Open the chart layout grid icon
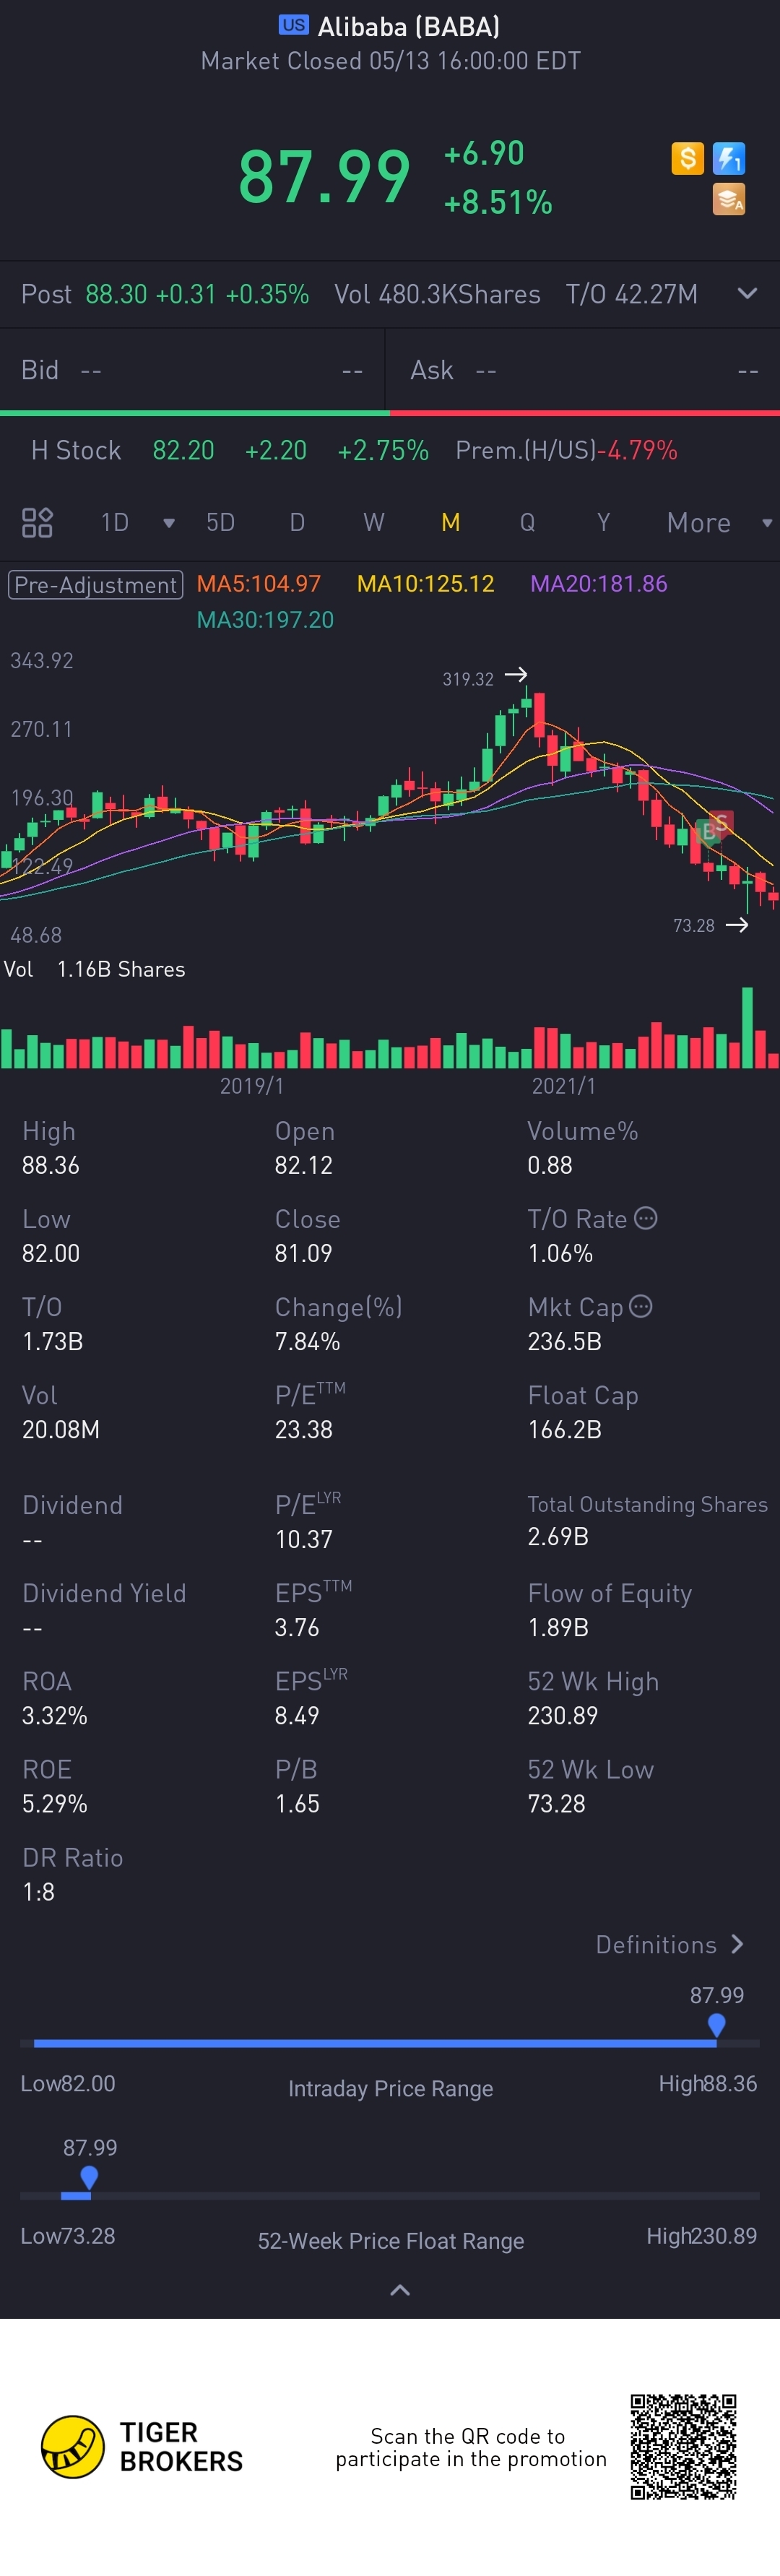This screenshot has height=2576, width=780. coord(37,522)
